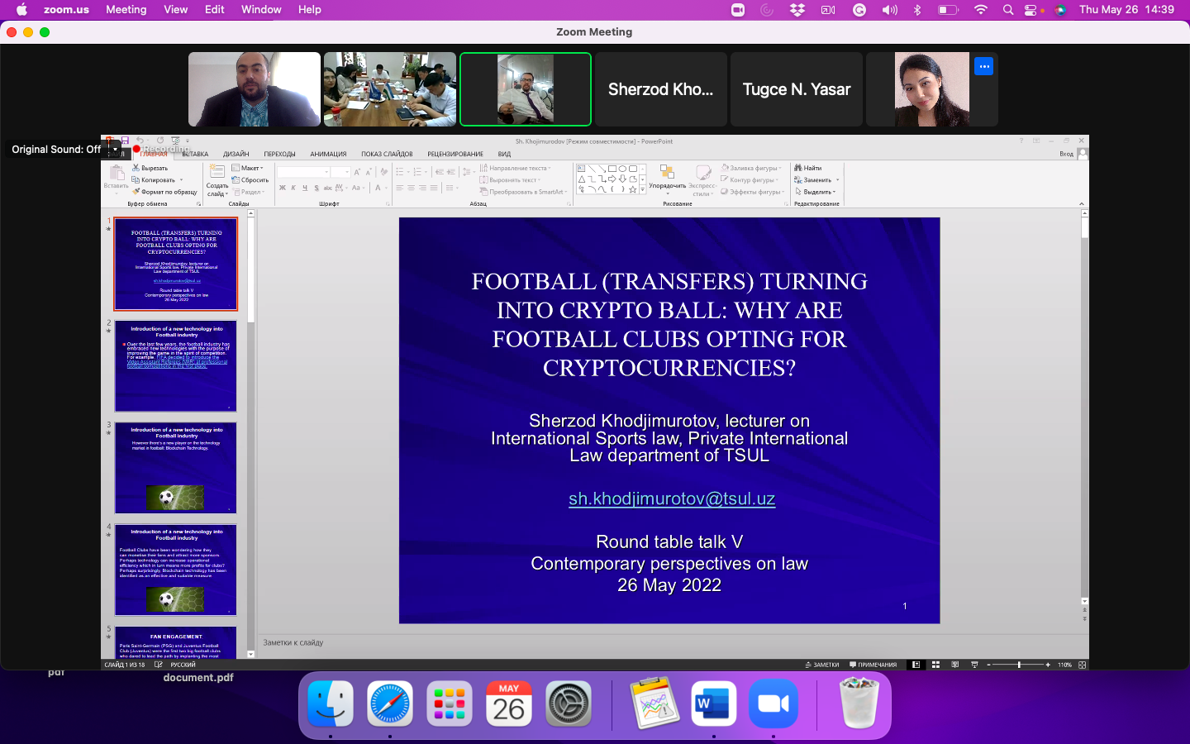Open the Макет (Layout) dropdown
1190x744 pixels.
pyautogui.click(x=252, y=168)
